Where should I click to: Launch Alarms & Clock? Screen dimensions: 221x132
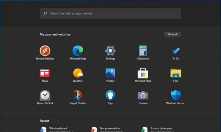[x=45, y=97]
